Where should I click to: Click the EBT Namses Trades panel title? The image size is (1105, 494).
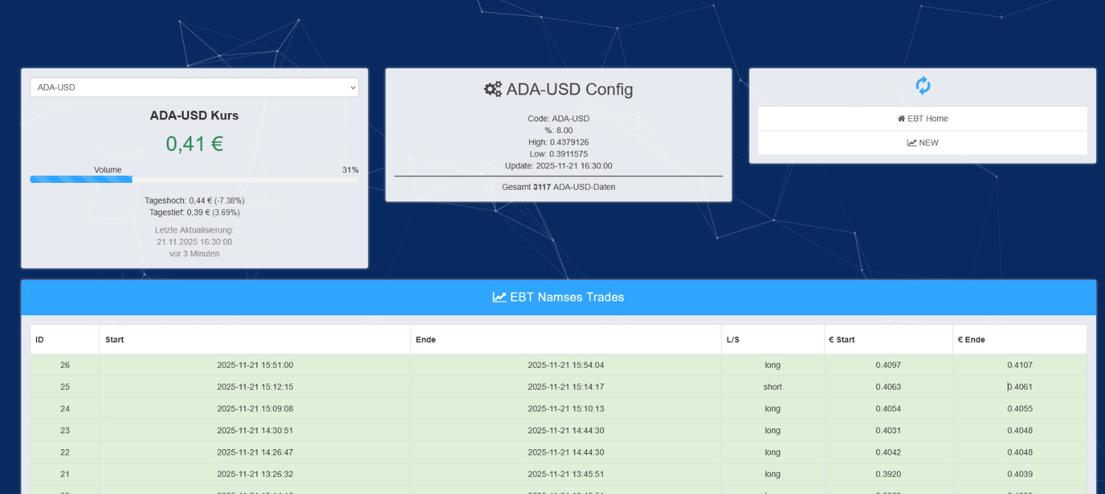coord(566,297)
